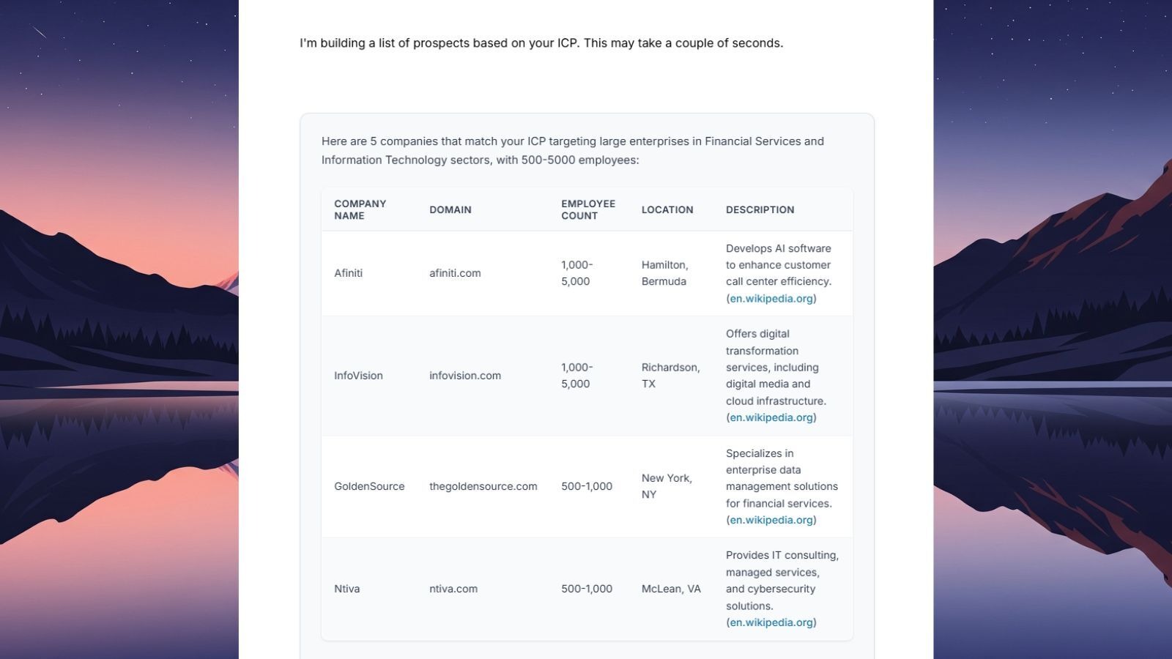This screenshot has height=659, width=1172.
Task: Open the Wikipedia link in InfoVision's description
Action: (x=771, y=417)
